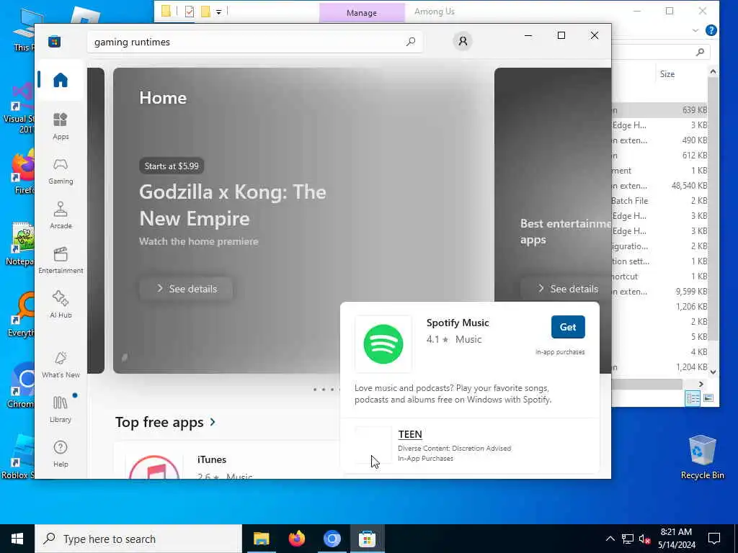Open the Spotify Music title
Screen dimensions: 738x553
tap(458, 323)
